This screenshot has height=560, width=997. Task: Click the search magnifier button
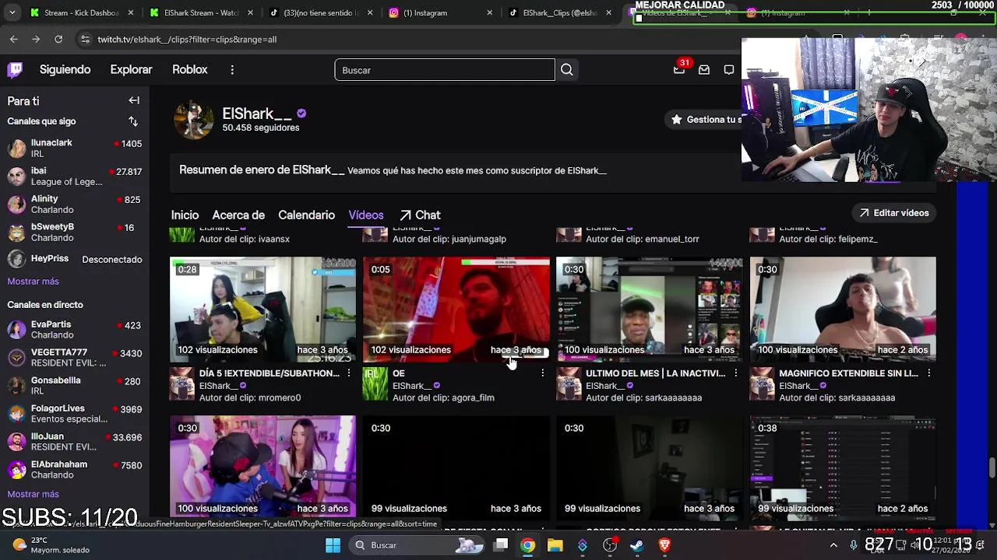click(x=566, y=70)
